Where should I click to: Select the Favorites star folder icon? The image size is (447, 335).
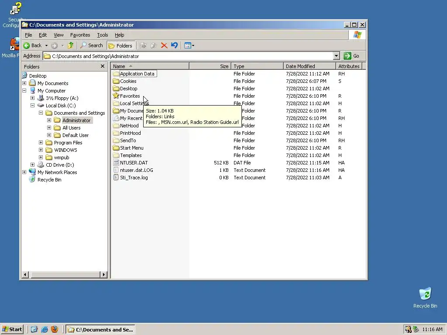[x=116, y=96]
